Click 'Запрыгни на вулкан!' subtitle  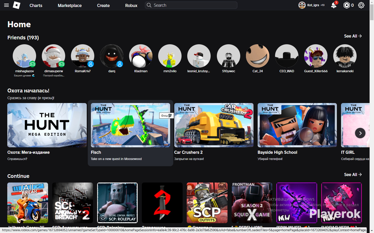coord(189,159)
